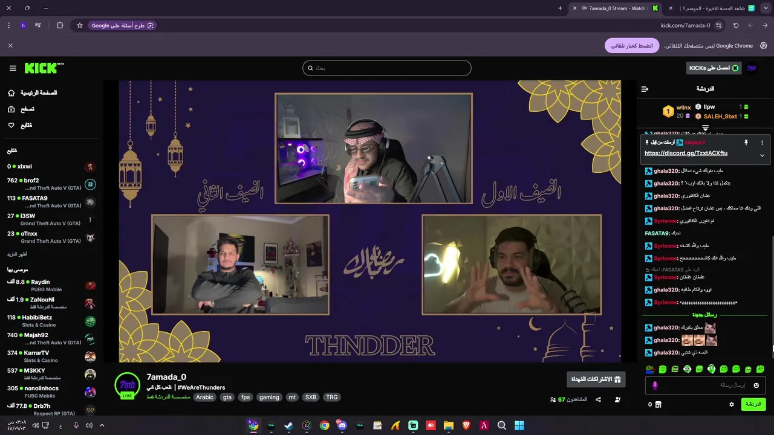This screenshot has height=435, width=774.
Task: Open Brave browser from the taskbar
Action: [466, 425]
